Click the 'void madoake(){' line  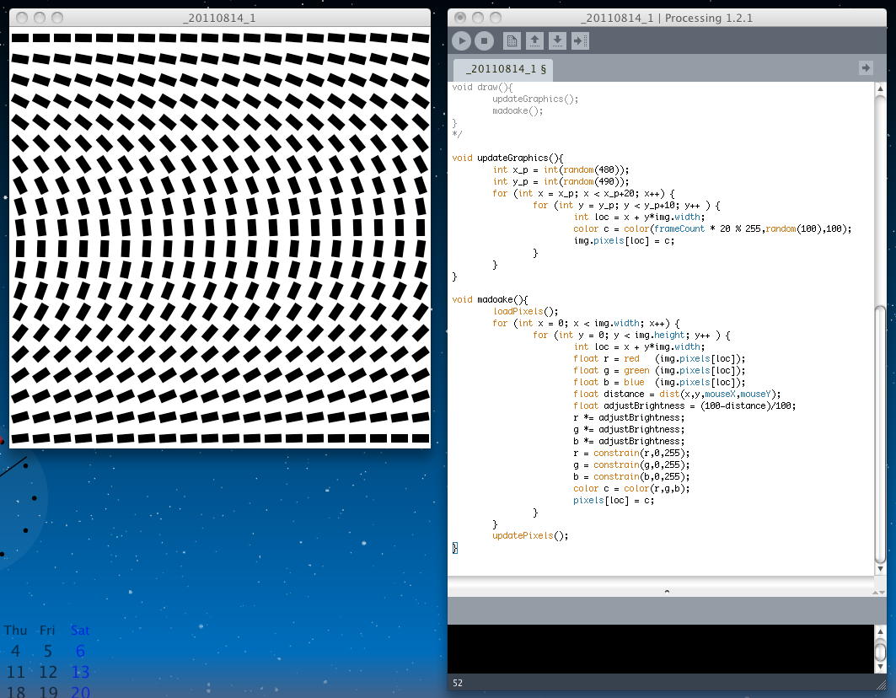click(490, 299)
